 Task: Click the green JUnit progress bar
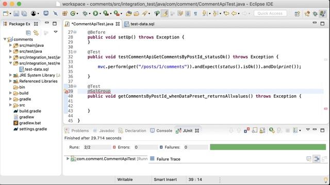pyautogui.click(x=268, y=147)
